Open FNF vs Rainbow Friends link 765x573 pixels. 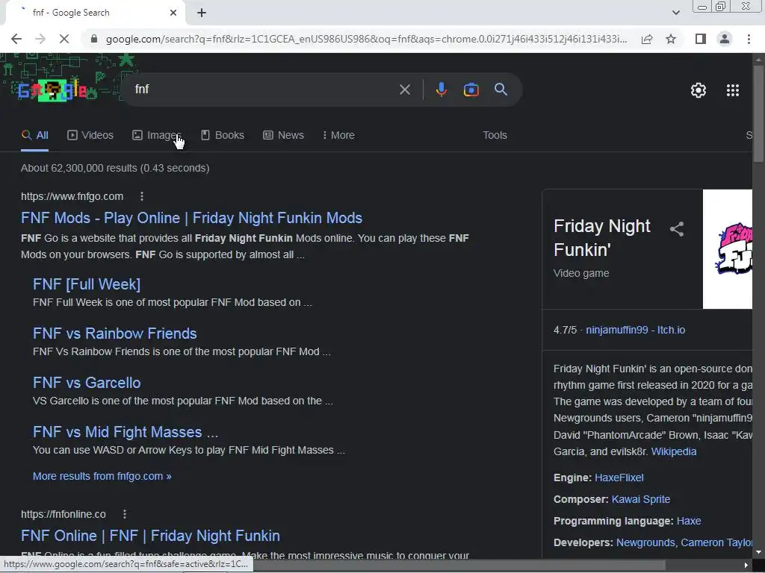[114, 334]
